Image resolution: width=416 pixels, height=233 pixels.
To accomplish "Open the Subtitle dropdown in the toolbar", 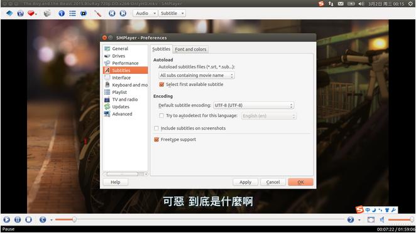I will (172, 13).
